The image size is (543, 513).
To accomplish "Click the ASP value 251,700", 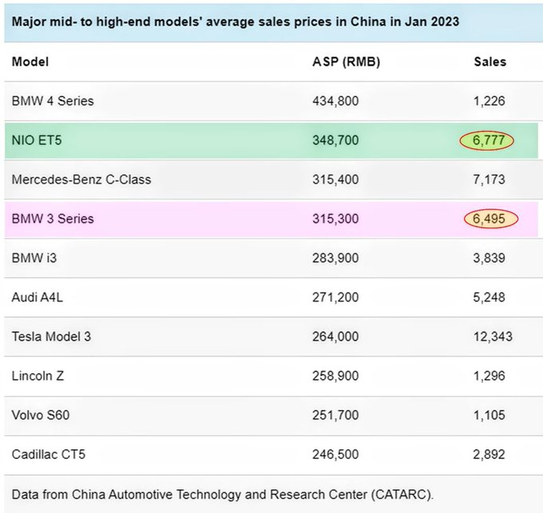I will tap(335, 415).
